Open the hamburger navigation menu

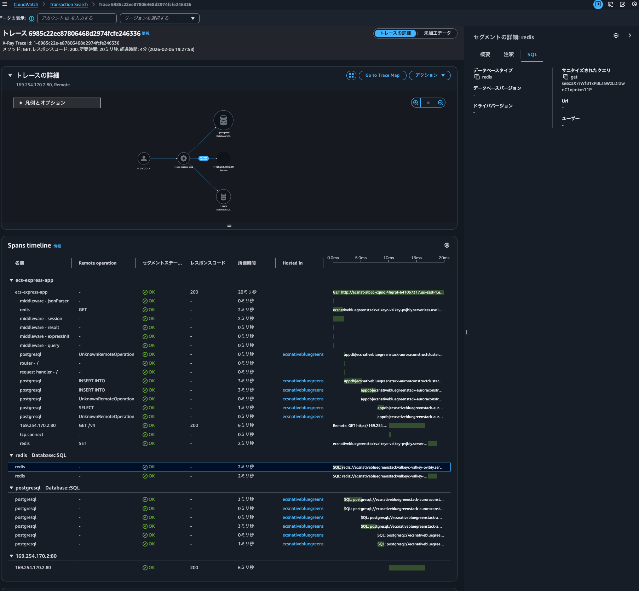pyautogui.click(x=5, y=4)
